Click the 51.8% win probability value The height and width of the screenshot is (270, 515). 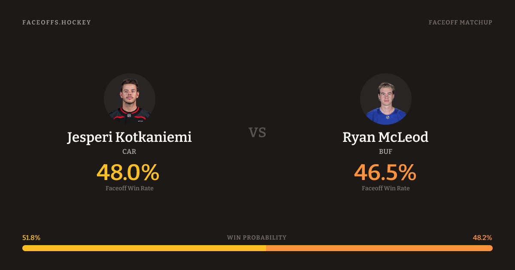[31, 237]
